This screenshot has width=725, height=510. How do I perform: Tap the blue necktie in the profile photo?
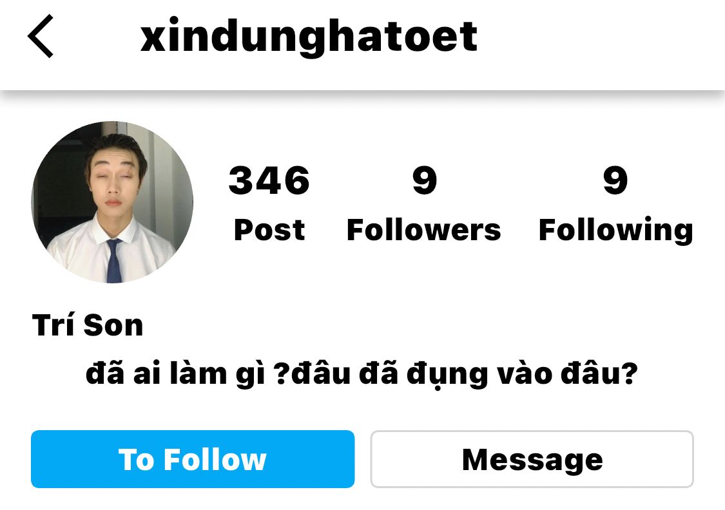(113, 261)
